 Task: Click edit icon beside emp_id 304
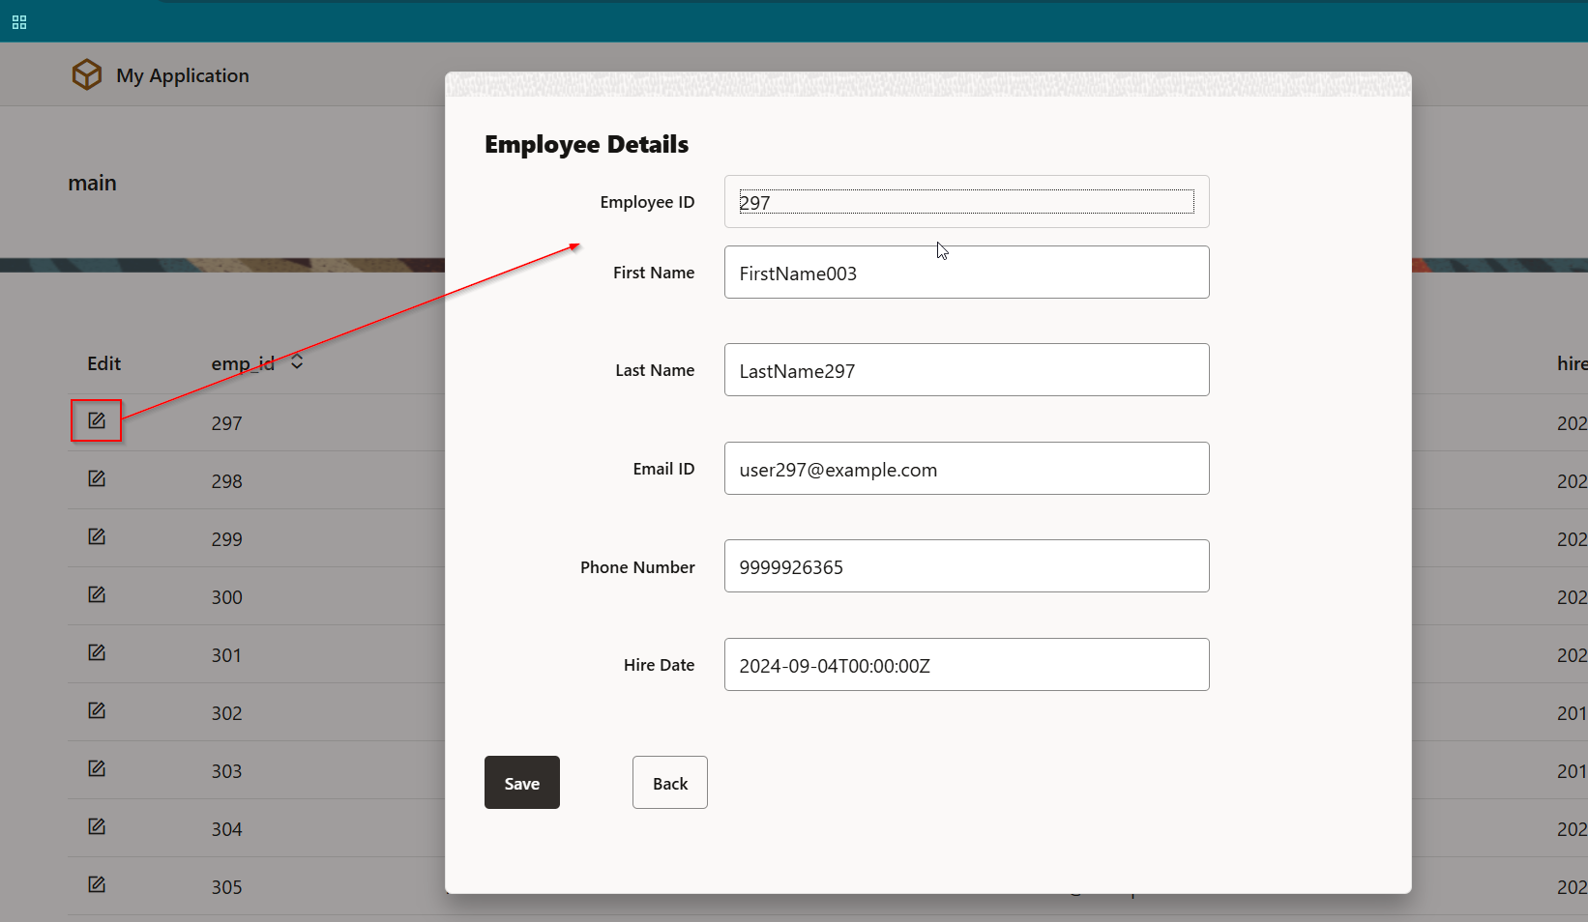point(97,826)
